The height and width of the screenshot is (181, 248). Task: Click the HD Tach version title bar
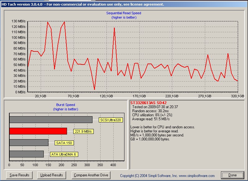coord(83,4)
